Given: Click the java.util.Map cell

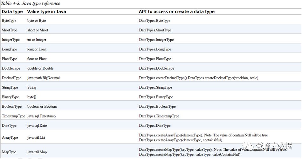Looking at the screenshot, I should (37, 152).
